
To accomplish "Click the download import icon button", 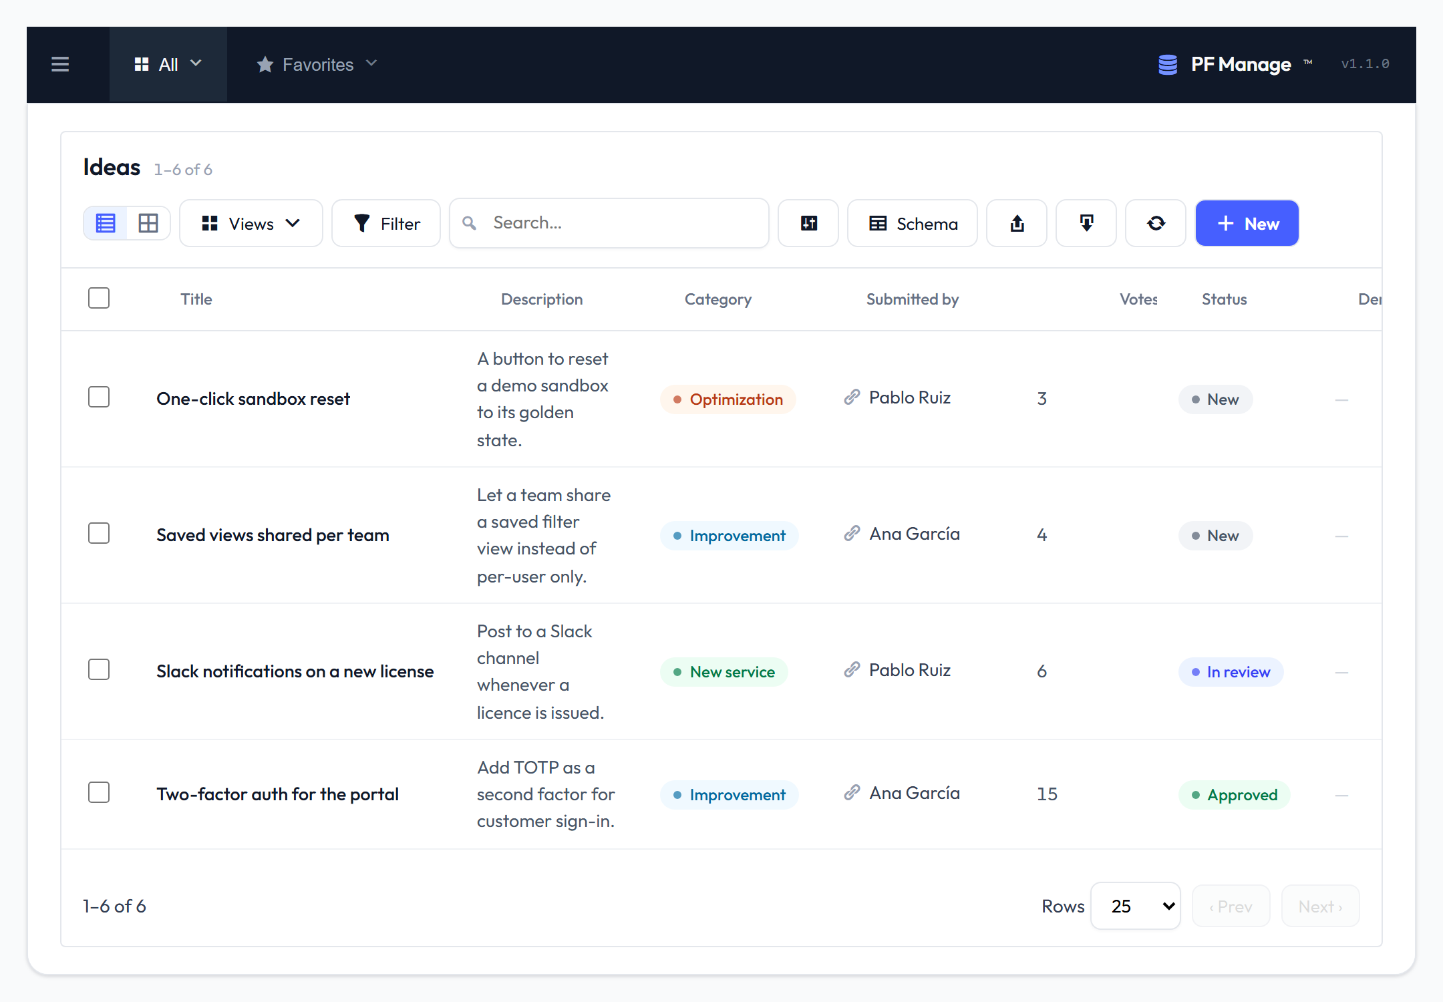I will click(x=1086, y=223).
